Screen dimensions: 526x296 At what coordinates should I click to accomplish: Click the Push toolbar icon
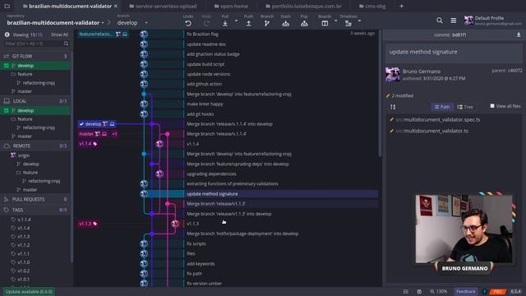click(248, 24)
